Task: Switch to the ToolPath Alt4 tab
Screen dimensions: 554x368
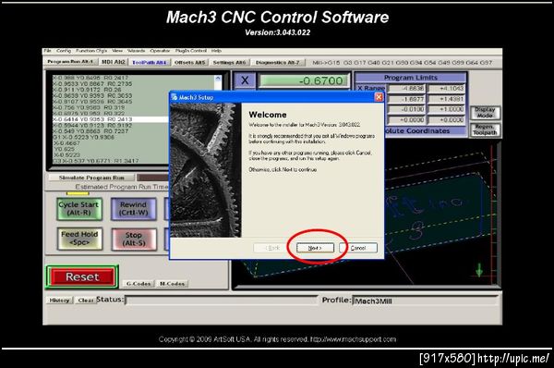Action: click(149, 62)
